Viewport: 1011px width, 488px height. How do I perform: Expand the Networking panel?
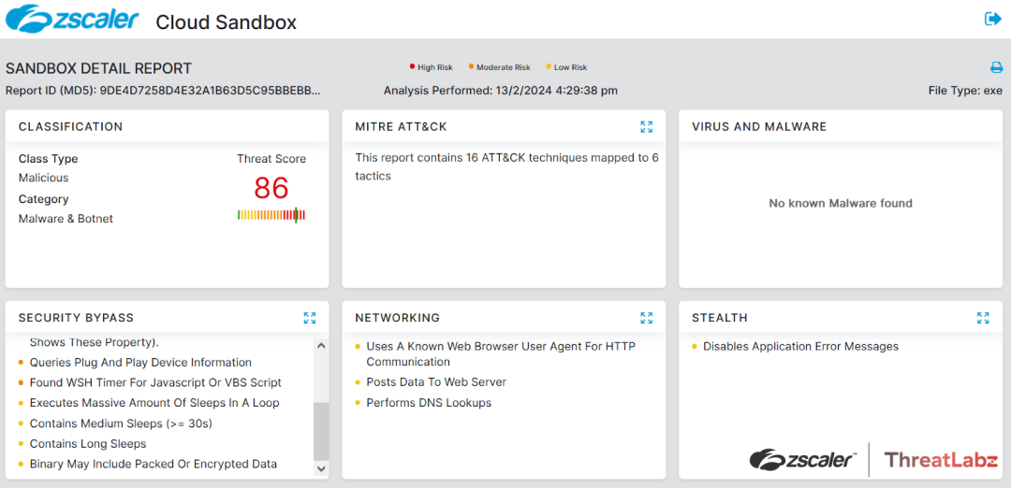(x=646, y=318)
